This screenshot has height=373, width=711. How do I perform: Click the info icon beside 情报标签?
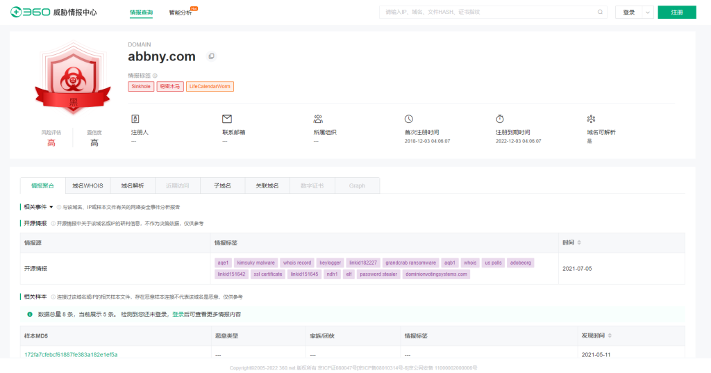point(155,76)
